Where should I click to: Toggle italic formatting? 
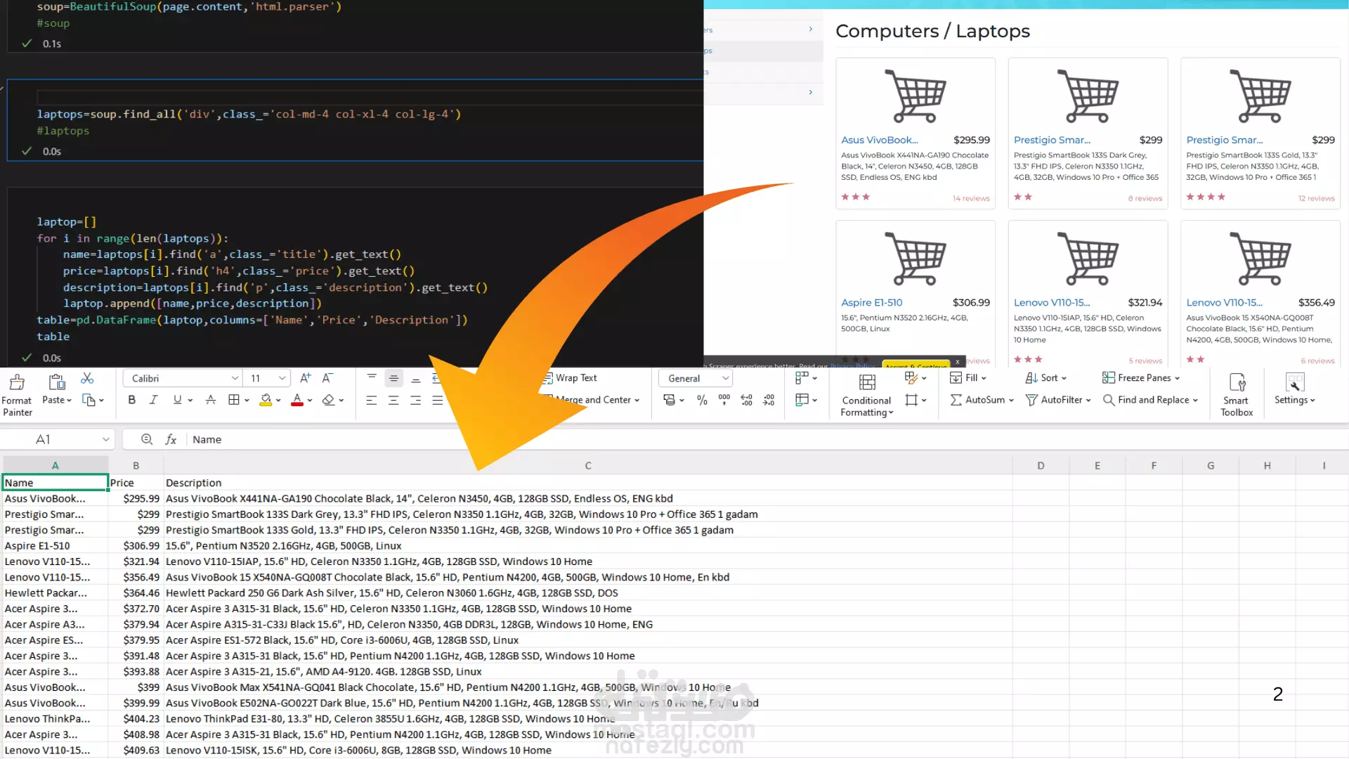(x=154, y=400)
